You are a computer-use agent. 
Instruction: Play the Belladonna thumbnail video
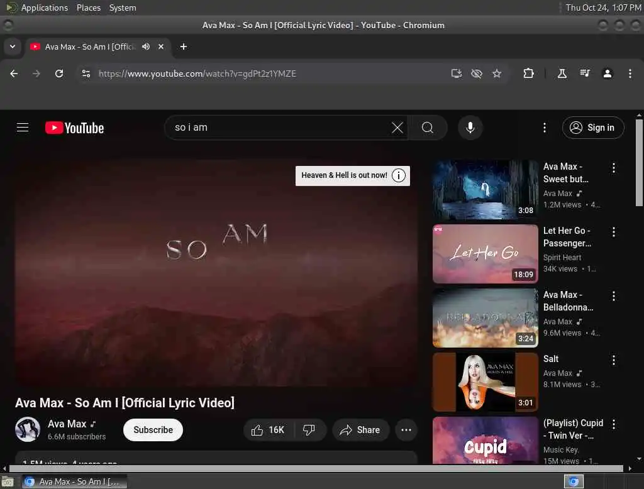pos(485,318)
